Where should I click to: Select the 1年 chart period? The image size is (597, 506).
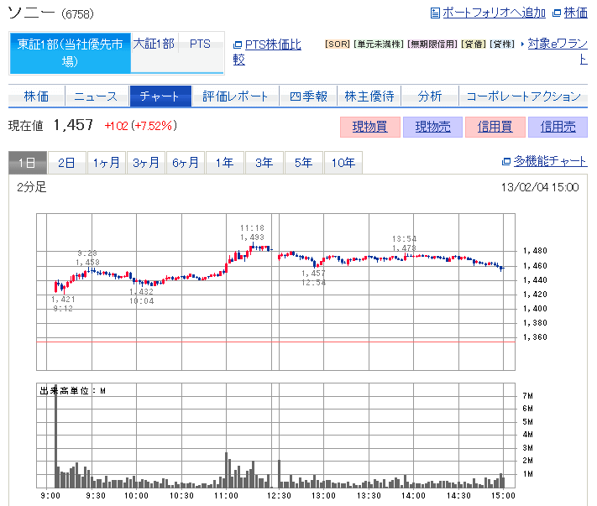point(225,163)
